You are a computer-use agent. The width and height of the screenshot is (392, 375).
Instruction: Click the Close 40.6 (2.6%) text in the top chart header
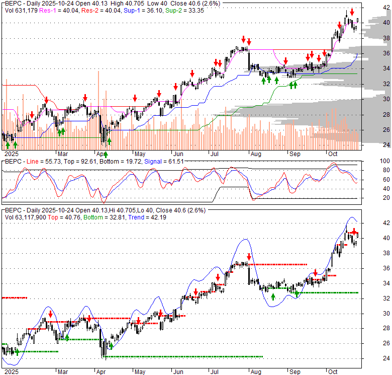point(195,4)
